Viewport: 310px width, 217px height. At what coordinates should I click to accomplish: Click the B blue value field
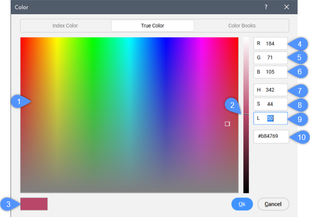coord(271,72)
